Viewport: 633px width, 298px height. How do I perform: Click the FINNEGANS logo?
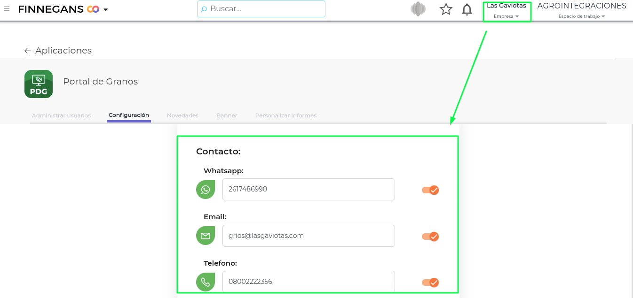click(x=58, y=9)
